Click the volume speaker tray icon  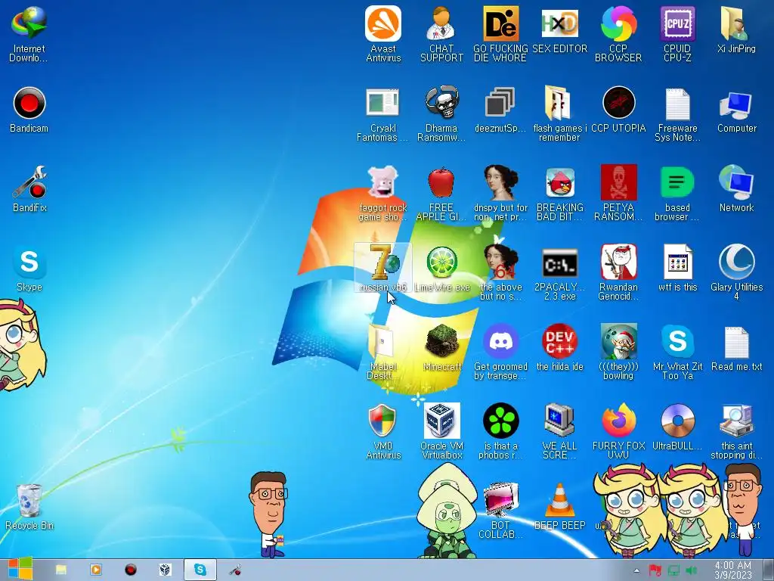(x=691, y=570)
